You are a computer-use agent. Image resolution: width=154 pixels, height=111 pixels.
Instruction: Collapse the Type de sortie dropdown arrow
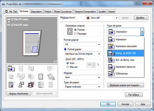142,32
